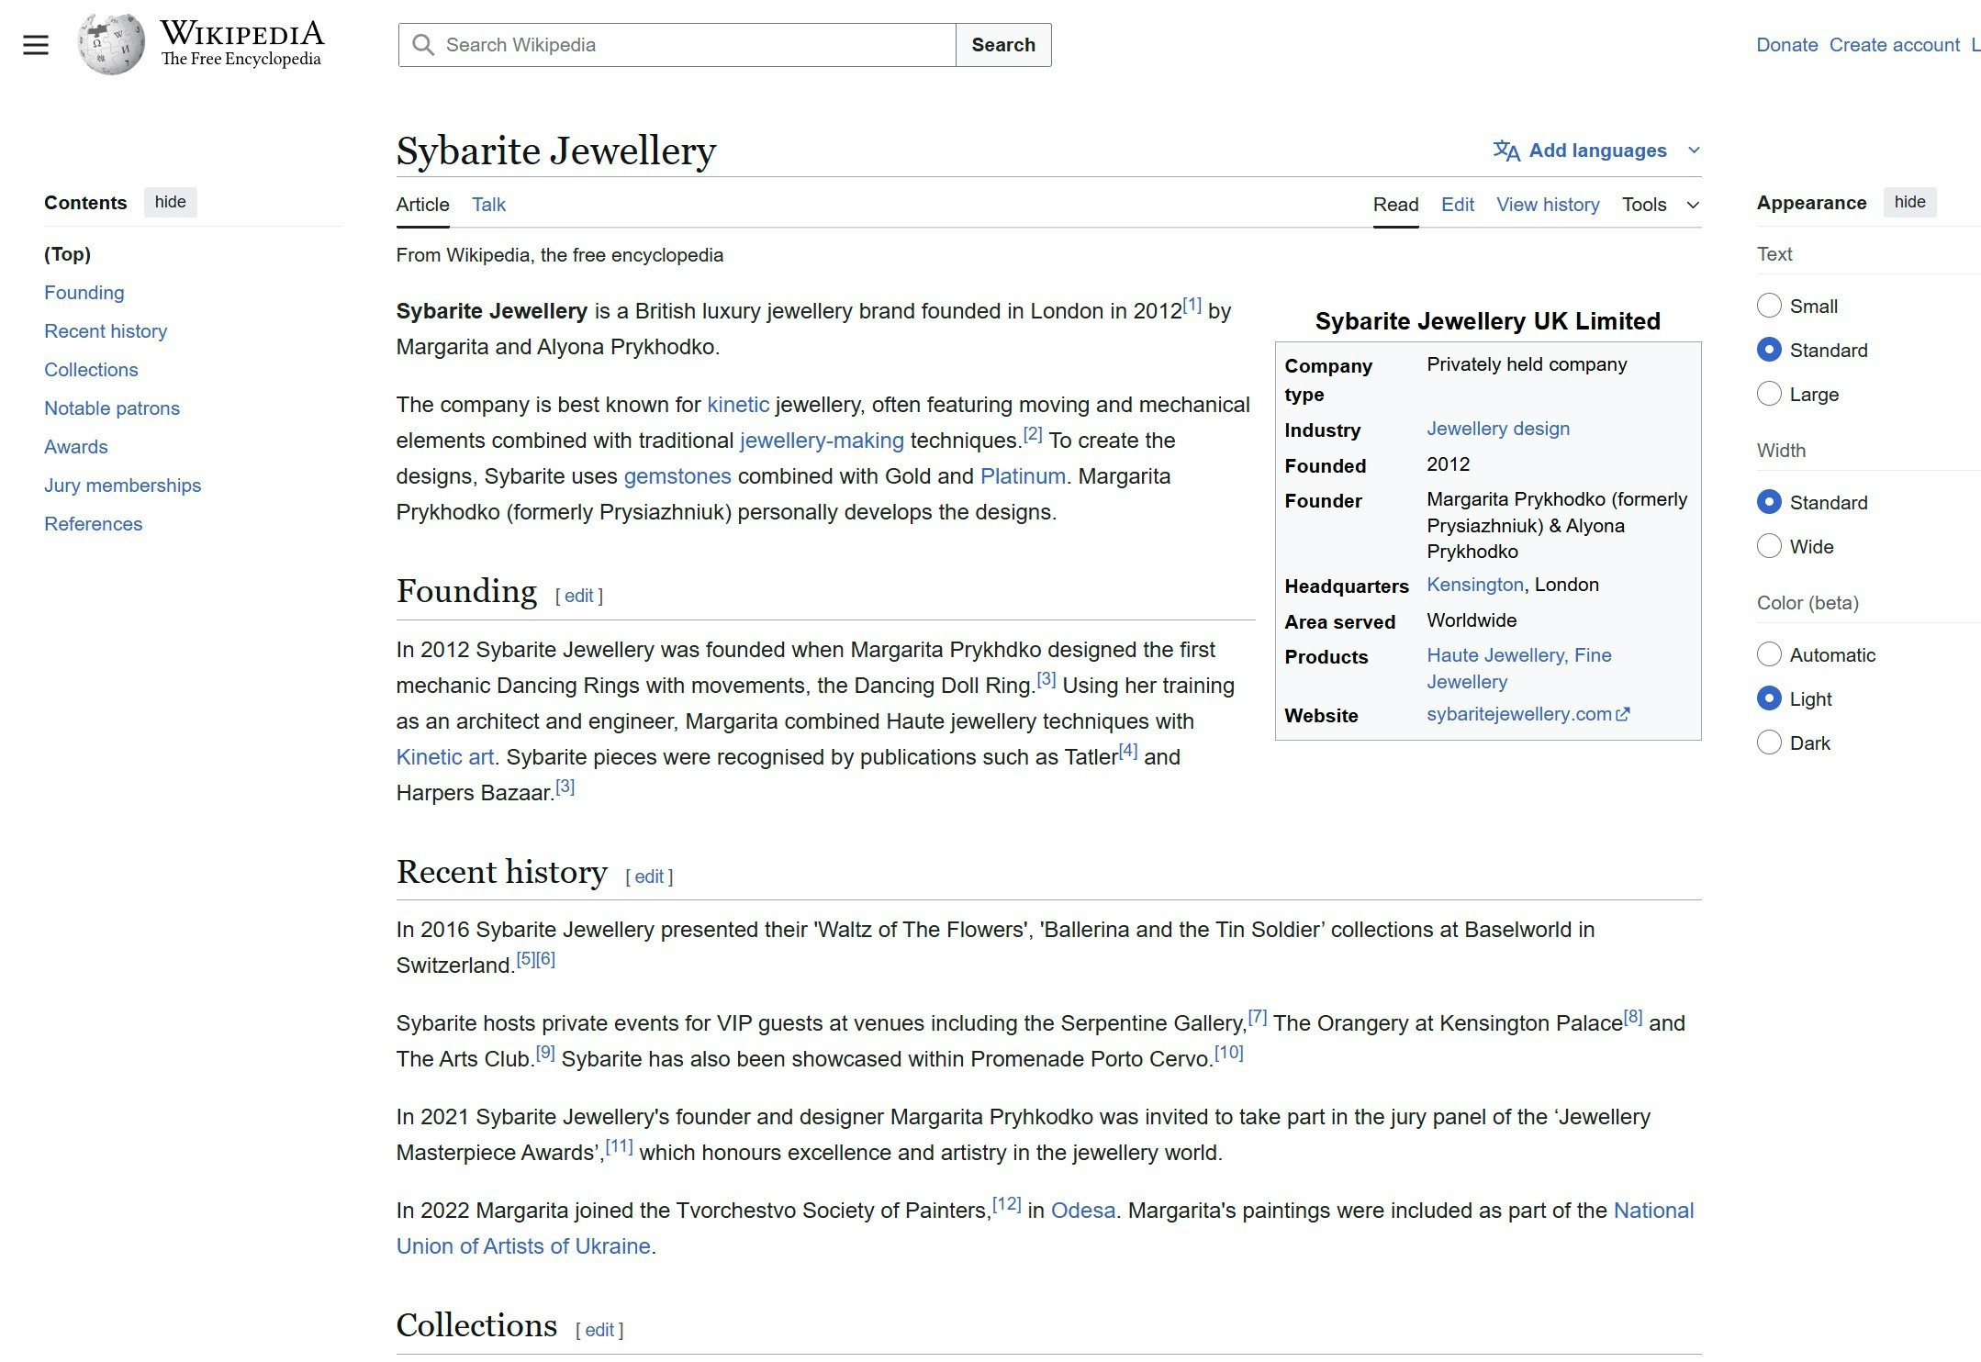This screenshot has width=1981, height=1362.
Task: Click citation [10] after Porto Cervo
Action: 1229,1053
